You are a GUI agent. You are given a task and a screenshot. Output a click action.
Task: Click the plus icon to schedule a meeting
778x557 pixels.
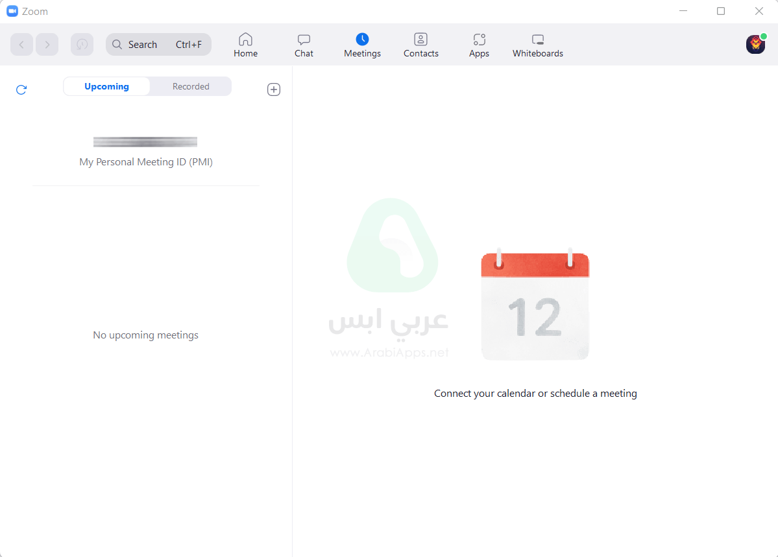tap(274, 89)
